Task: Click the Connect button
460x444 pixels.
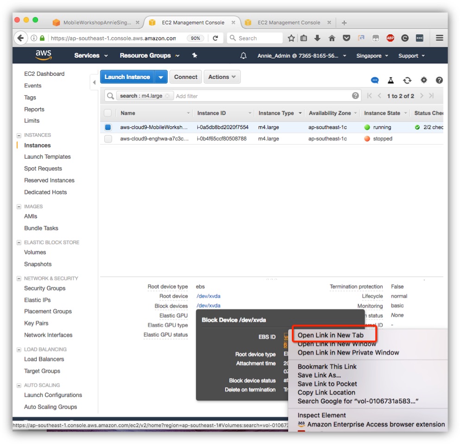Action: point(186,77)
